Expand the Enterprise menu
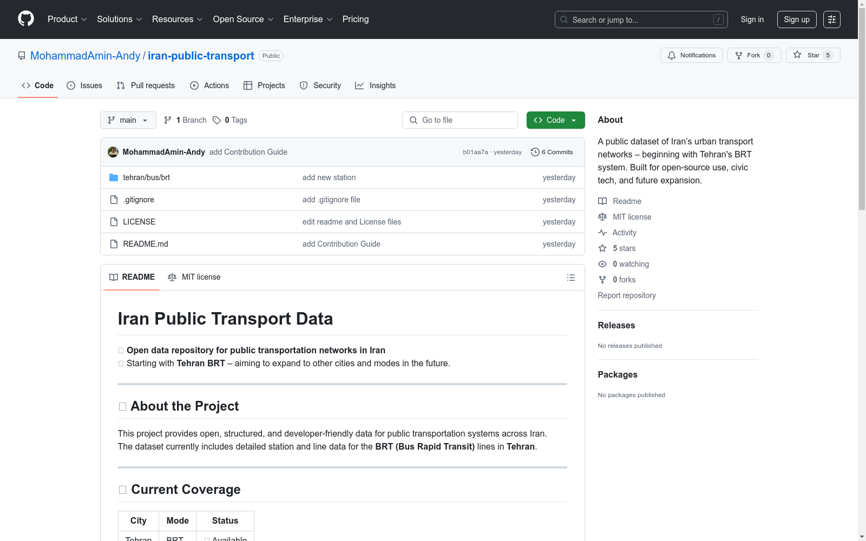This screenshot has height=541, width=866. pos(308,19)
